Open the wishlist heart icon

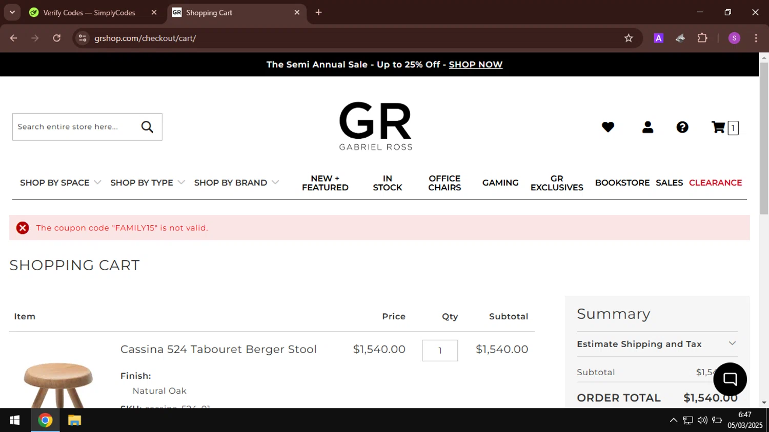click(608, 127)
